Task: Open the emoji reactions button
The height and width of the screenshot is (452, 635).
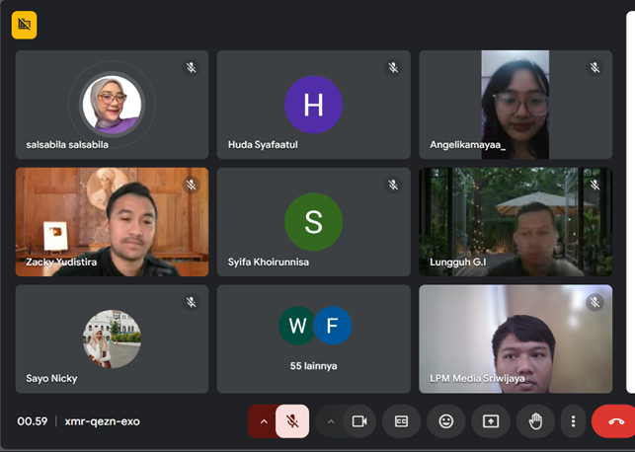Action: 446,421
